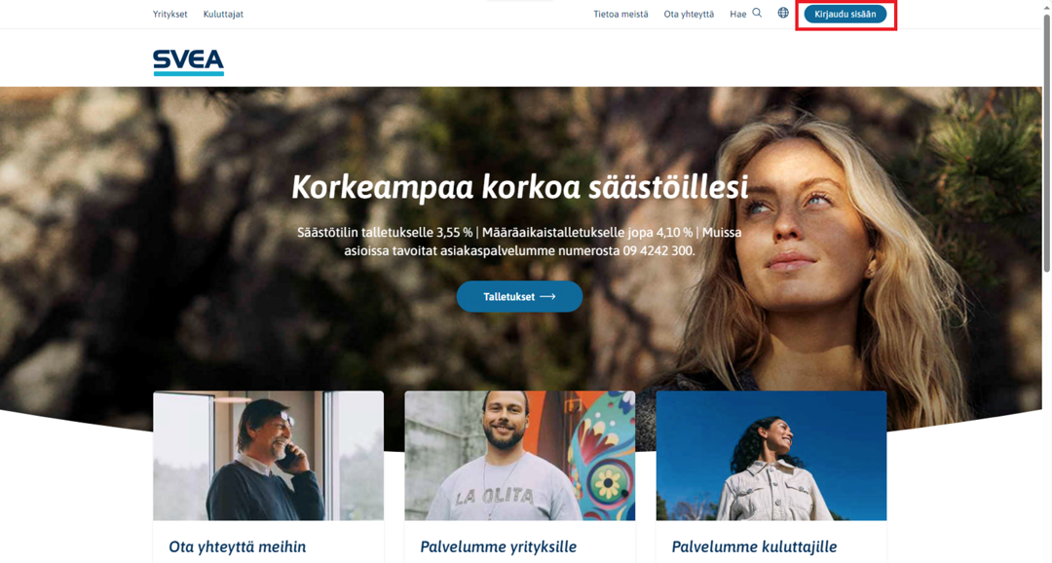Open the Ota yhteyttä page
This screenshot has width=1052, height=563.
[689, 14]
